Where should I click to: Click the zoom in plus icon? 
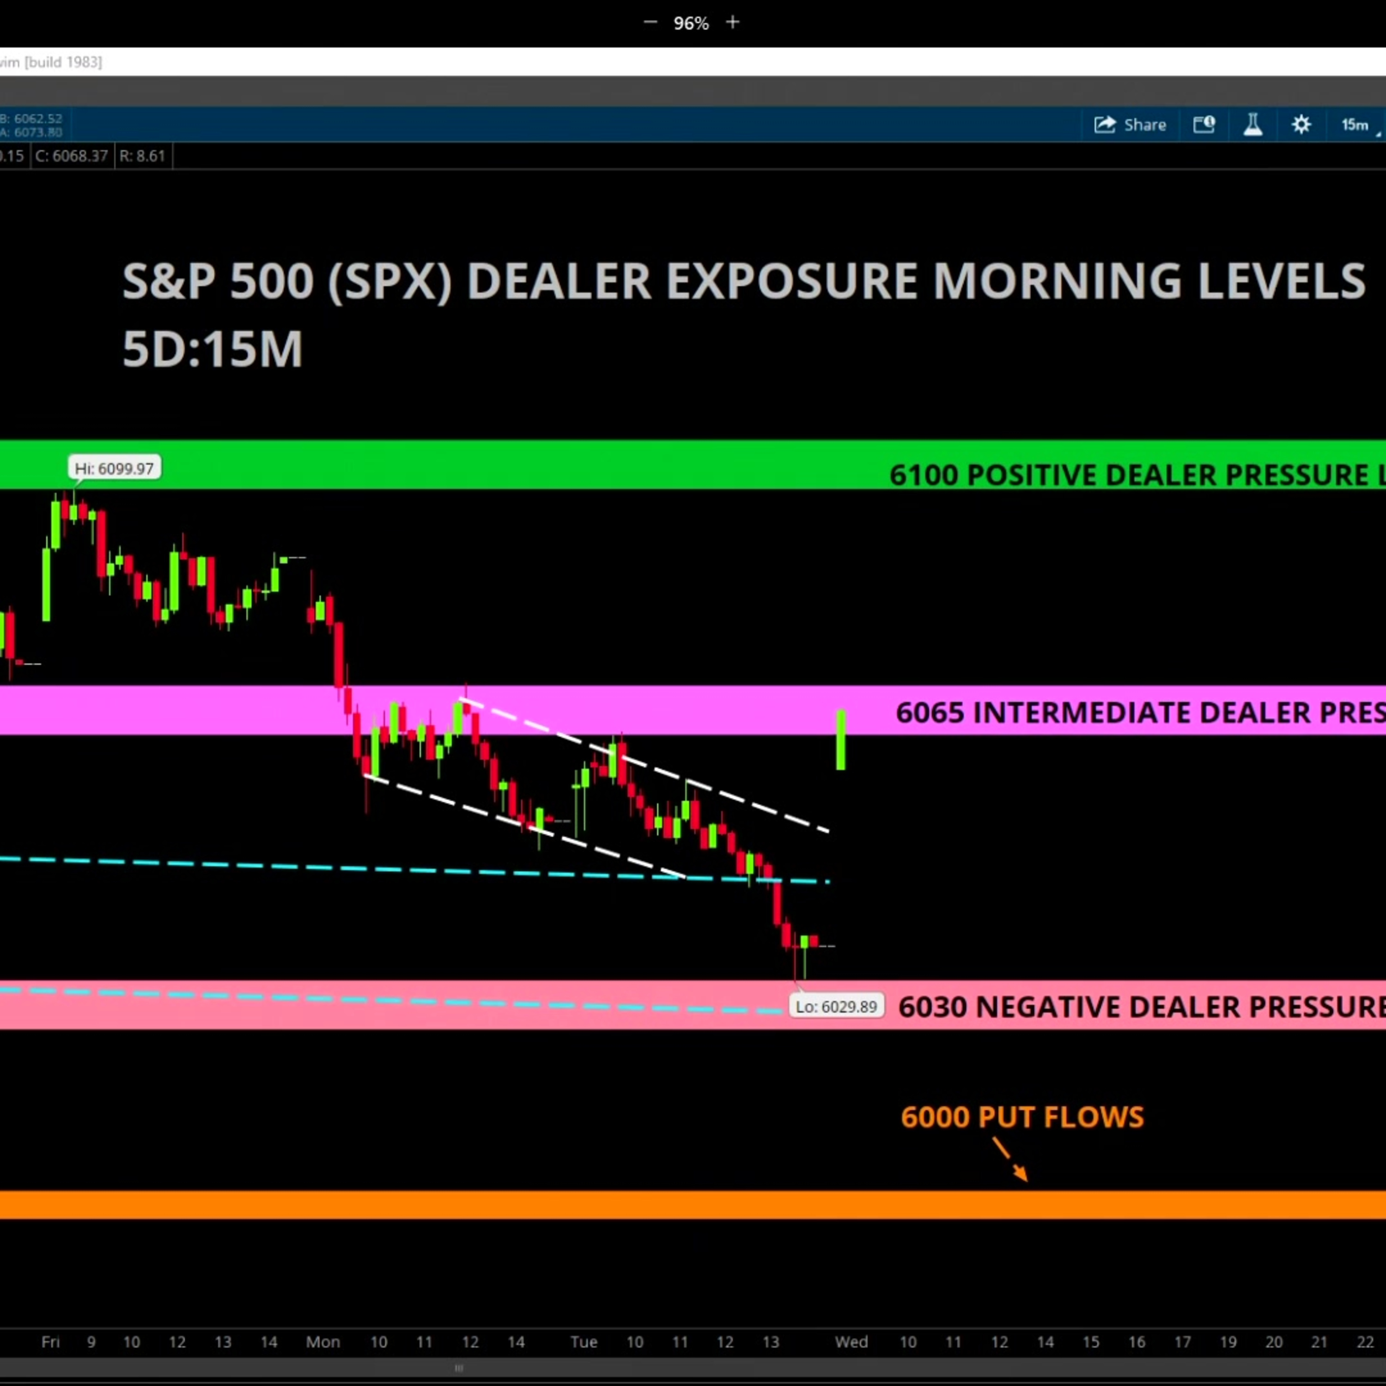pos(732,23)
